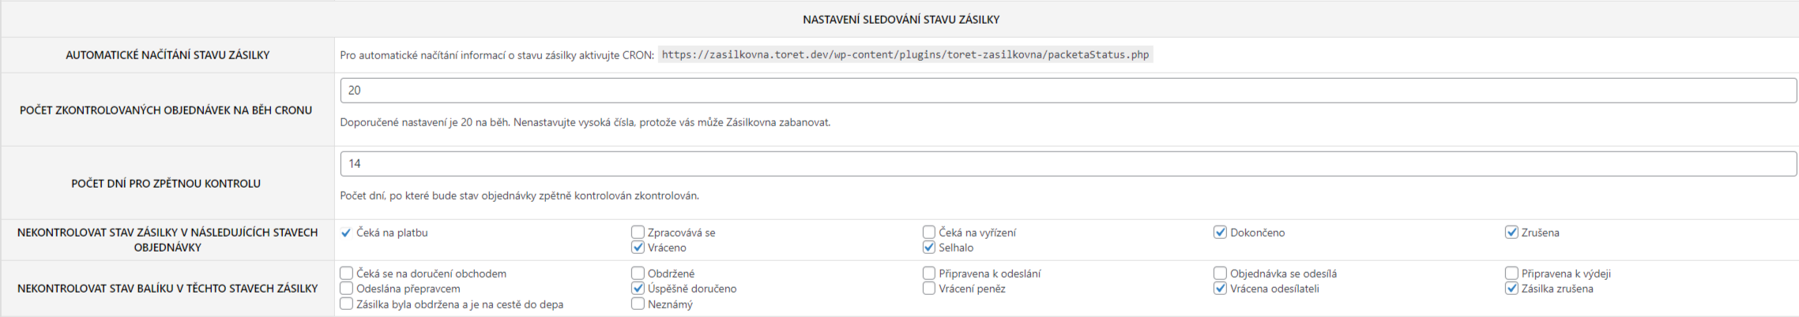Enable 'Odeslána přepravcem' package status
Viewport: 1799px width, 317px height.
coord(346,289)
